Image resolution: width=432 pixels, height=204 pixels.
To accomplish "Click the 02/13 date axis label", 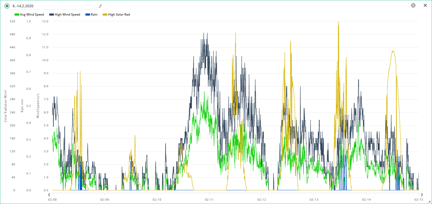I will point(314,200).
